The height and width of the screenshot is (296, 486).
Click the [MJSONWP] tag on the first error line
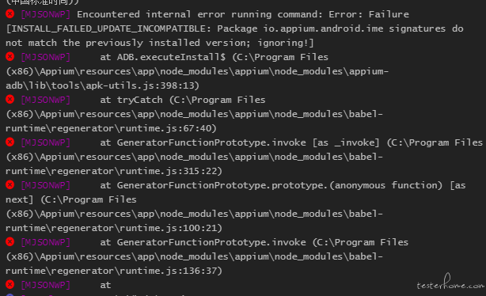coord(46,14)
